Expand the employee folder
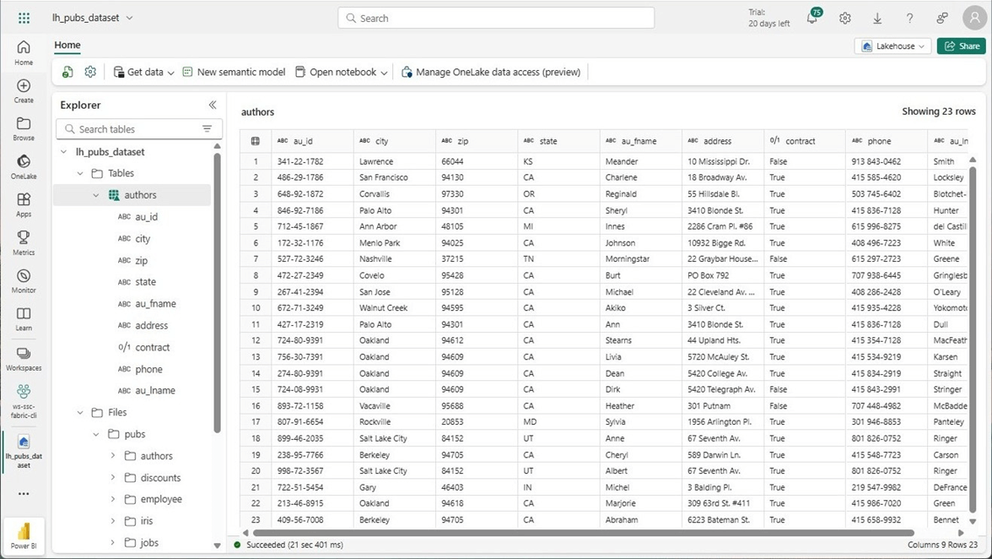The image size is (992, 559). pyautogui.click(x=113, y=499)
